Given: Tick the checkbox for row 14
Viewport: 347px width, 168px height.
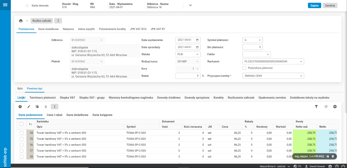Looking at the screenshot, I should pyautogui.click(x=22, y=133).
